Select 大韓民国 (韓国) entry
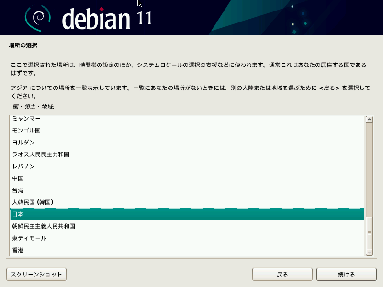 [187, 202]
